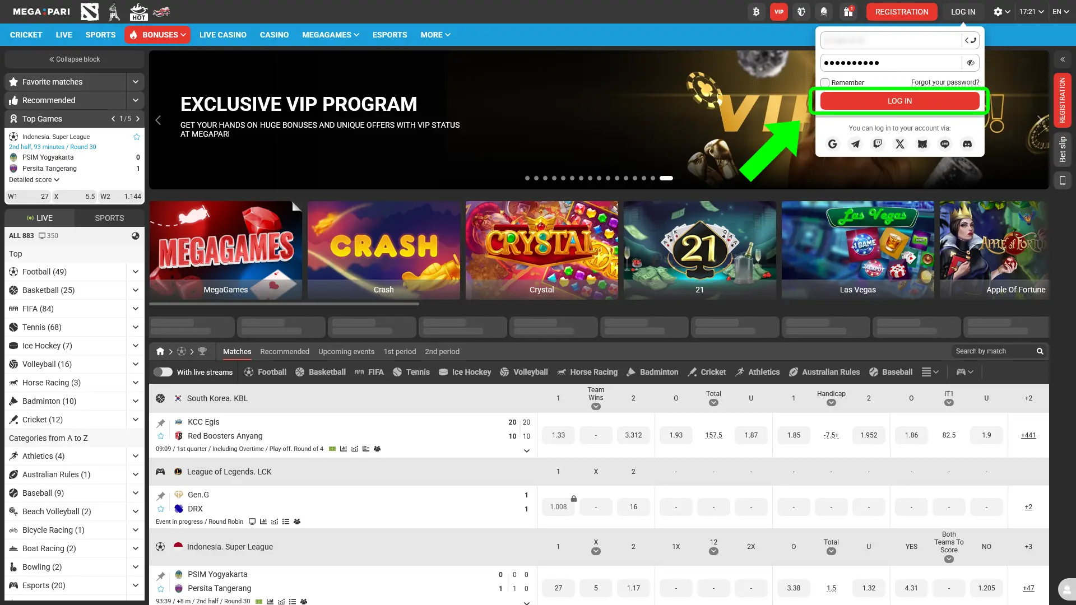Click the globe icon beside ALL 883
The width and height of the screenshot is (1076, 605).
point(135,236)
